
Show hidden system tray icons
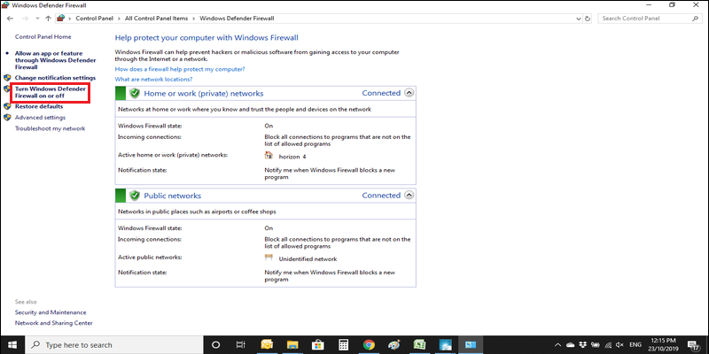coord(558,345)
